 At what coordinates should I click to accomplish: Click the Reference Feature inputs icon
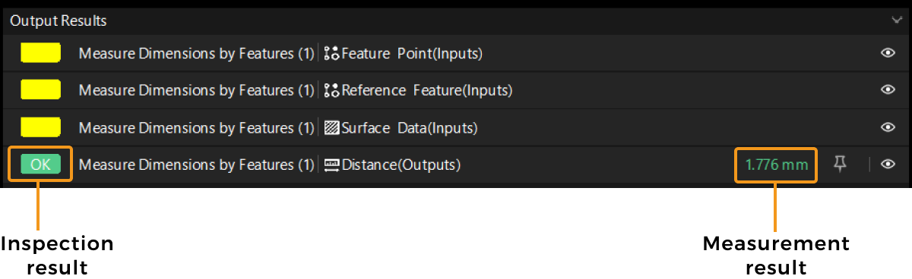[x=331, y=90]
